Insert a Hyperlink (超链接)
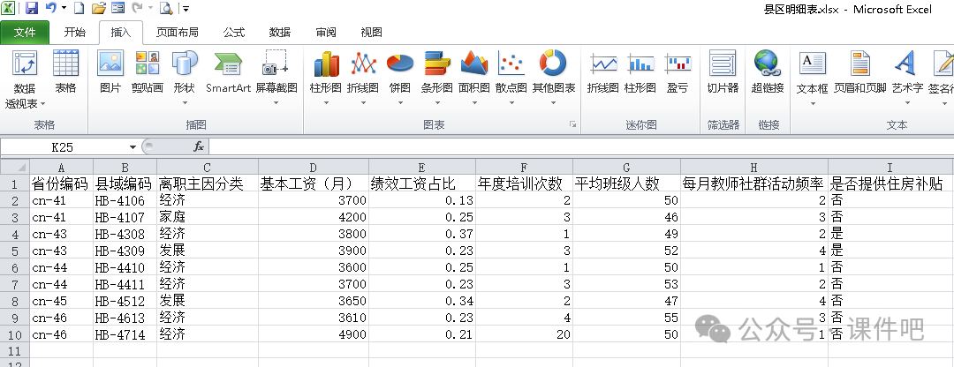954x367 pixels. [768, 71]
